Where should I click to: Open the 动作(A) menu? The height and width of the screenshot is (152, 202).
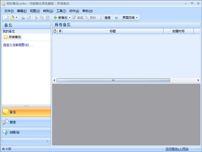[74, 11]
